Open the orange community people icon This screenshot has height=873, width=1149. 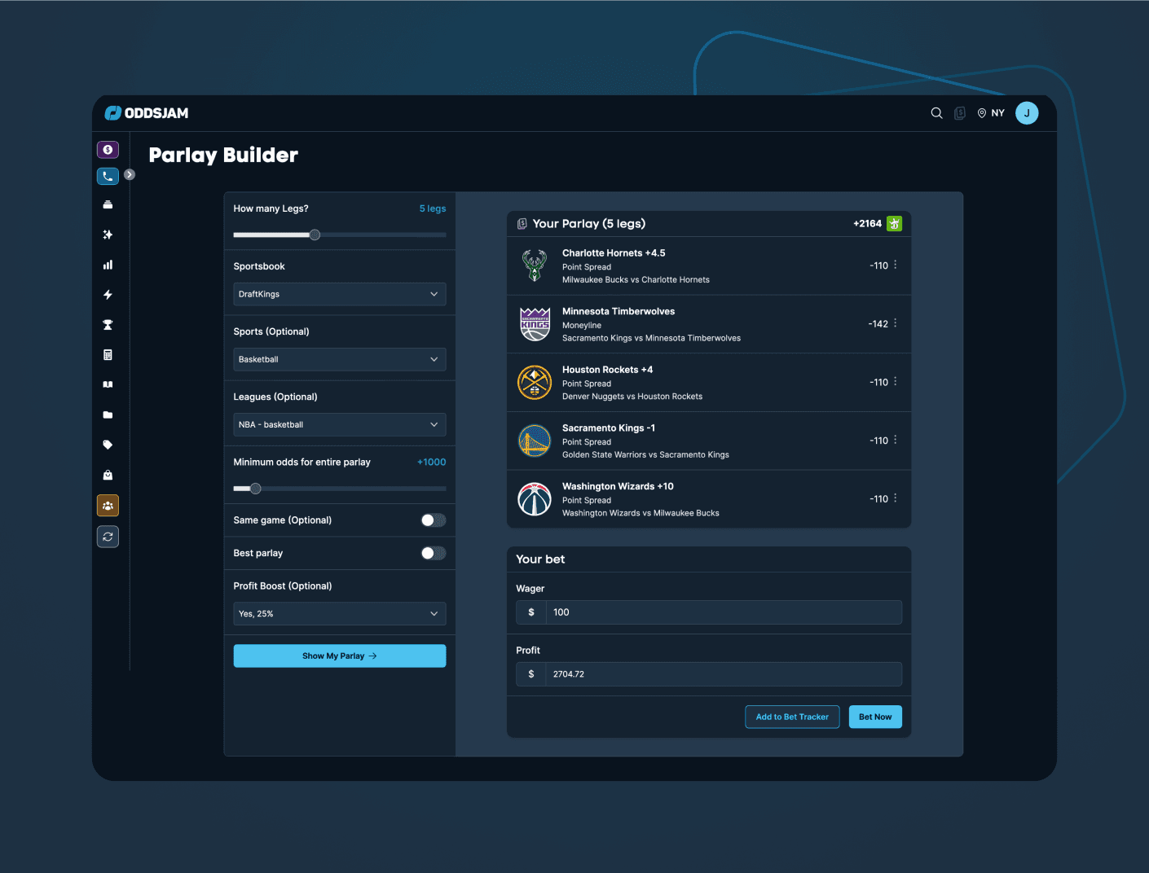click(x=108, y=506)
